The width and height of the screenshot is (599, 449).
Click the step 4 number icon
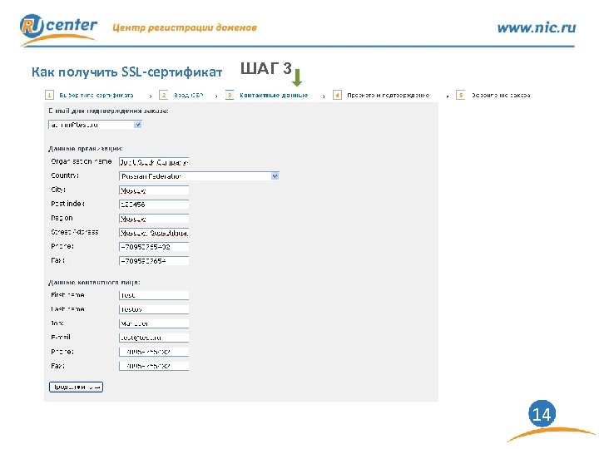tap(337, 95)
